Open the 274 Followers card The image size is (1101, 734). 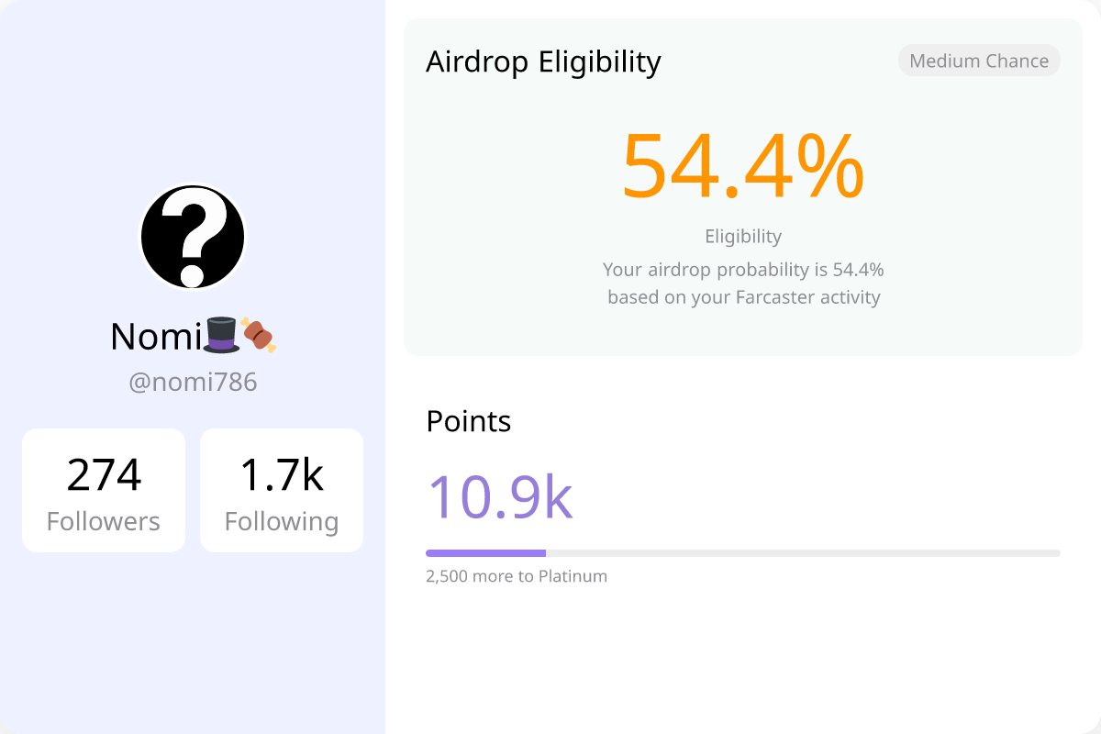click(x=104, y=490)
